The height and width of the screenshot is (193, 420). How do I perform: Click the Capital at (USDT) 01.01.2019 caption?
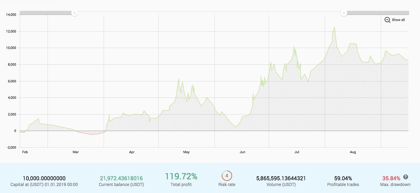coord(44,184)
